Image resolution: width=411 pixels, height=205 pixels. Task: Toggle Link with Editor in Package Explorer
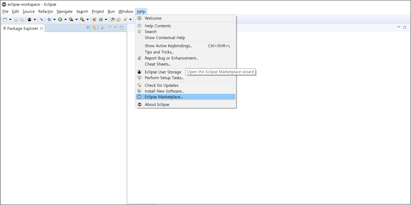[x=94, y=28]
